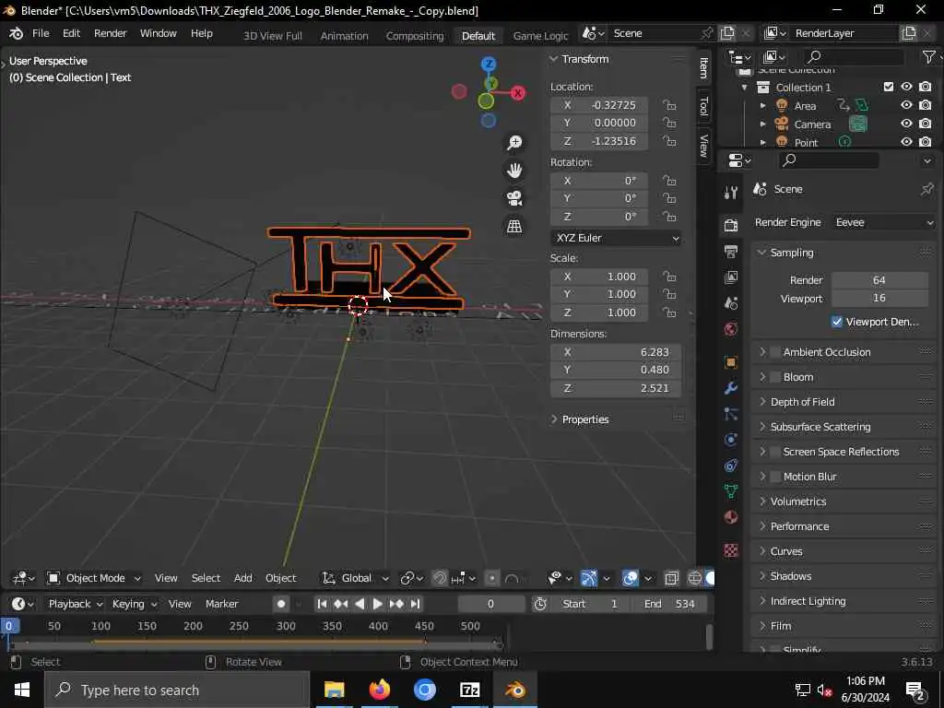Open Global transform orientation dropdown
The width and height of the screenshot is (944, 708).
coord(355,578)
